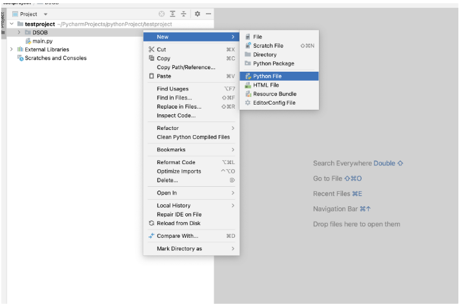
Task: Click the clipboard icon beside Paste
Action: pyautogui.click(x=151, y=76)
